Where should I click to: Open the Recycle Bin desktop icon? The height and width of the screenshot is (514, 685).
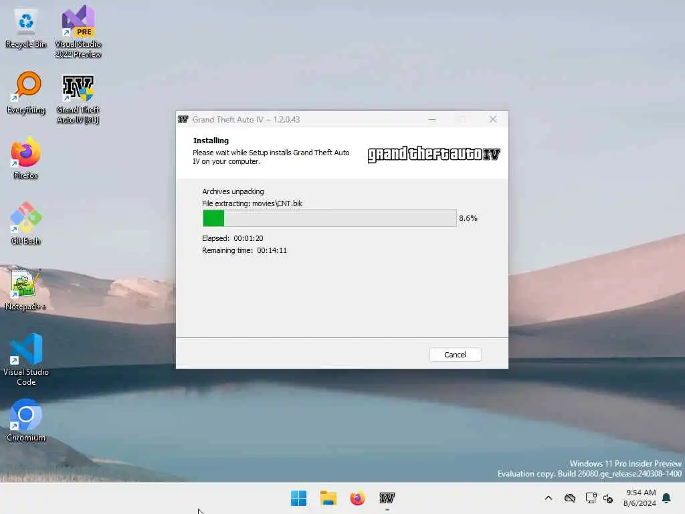click(26, 28)
